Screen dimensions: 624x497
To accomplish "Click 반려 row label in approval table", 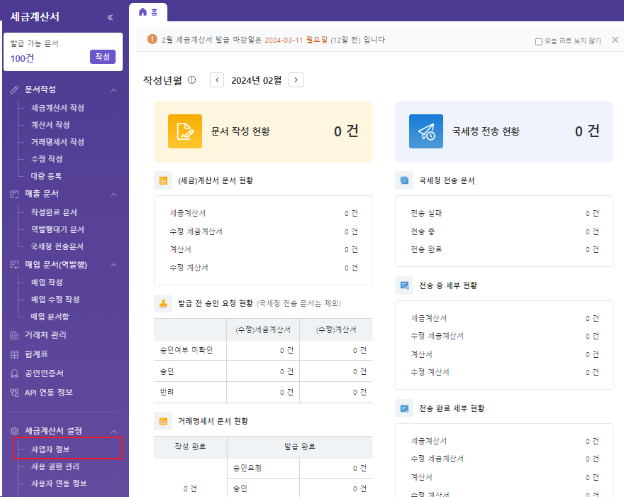I will [x=167, y=392].
